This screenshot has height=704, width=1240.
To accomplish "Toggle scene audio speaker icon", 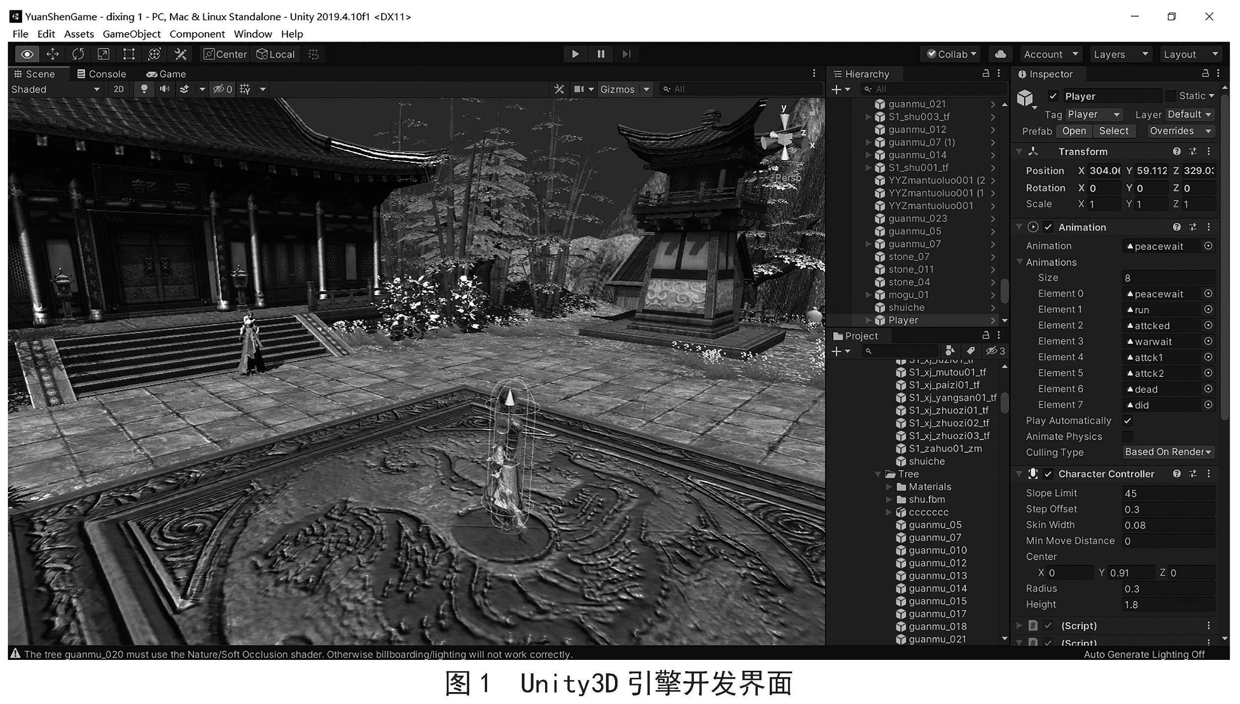I will click(164, 89).
